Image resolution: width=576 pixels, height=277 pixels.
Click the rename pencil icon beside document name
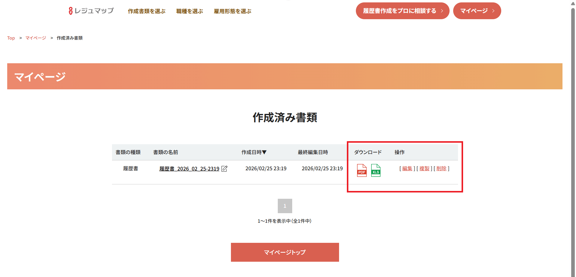(x=224, y=169)
